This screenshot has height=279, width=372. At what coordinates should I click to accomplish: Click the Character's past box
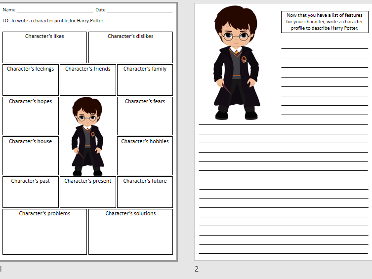(x=30, y=192)
